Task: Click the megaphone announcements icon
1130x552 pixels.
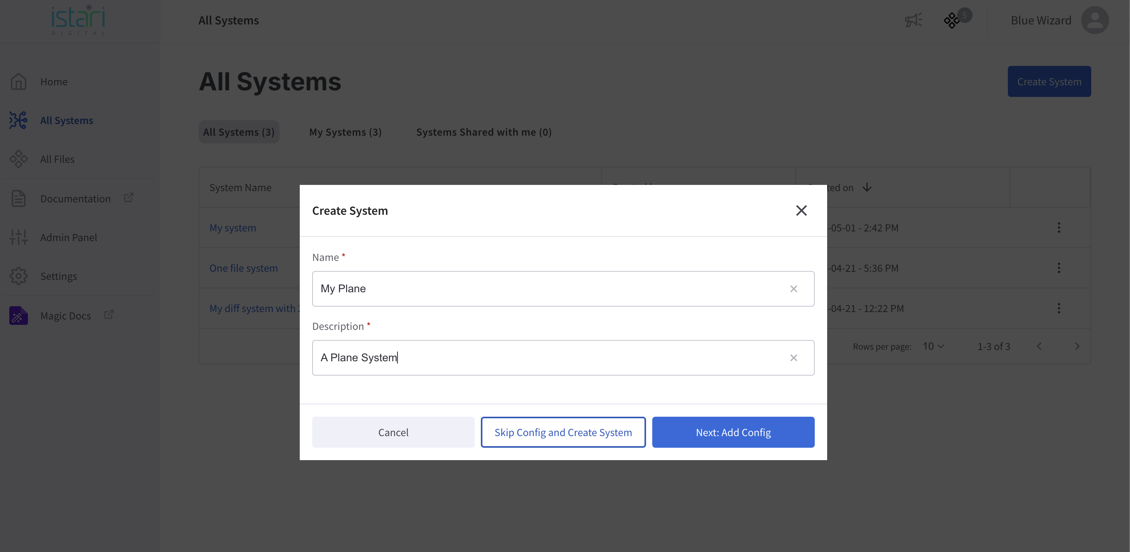Action: [x=913, y=20]
